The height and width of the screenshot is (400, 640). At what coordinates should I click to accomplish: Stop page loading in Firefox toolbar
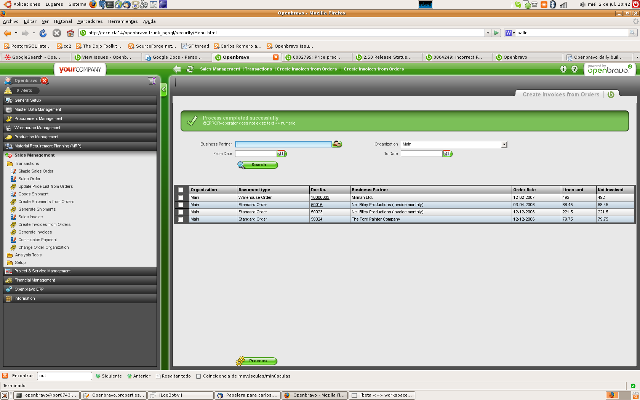pyautogui.click(x=57, y=33)
